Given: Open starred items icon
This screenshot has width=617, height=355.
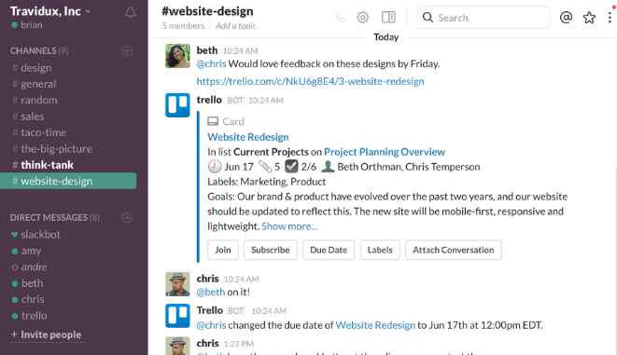Looking at the screenshot, I should click(589, 18).
